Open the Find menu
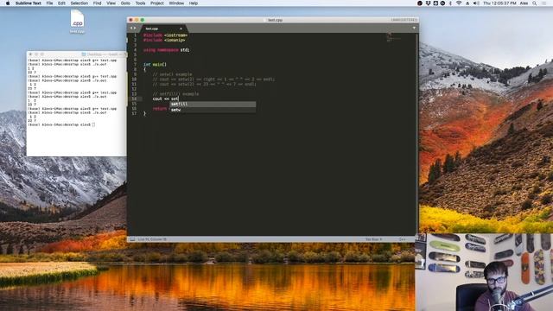This screenshot has width=553, height=311. tap(97, 3)
